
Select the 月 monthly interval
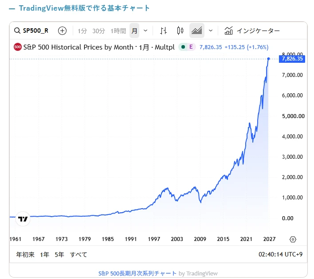click(x=134, y=31)
